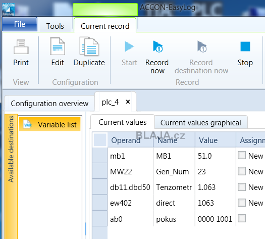The height and width of the screenshot is (239, 265).
Task: Select the row header for ab0
Action: [100, 218]
